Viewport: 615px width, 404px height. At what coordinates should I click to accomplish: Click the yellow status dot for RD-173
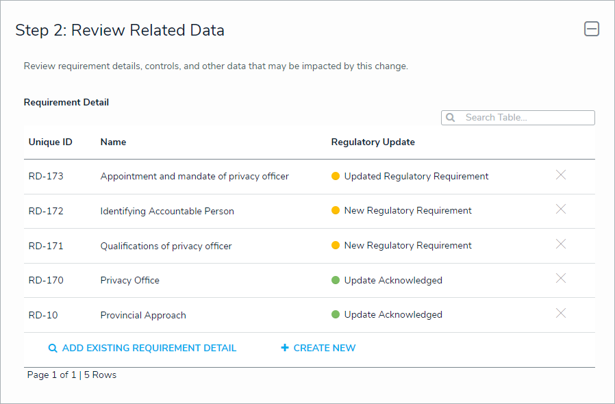(336, 177)
